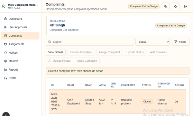The height and width of the screenshot is (116, 193).
Task: Click header Complaint Cell In-Charge badge
Action: pos(144,6)
